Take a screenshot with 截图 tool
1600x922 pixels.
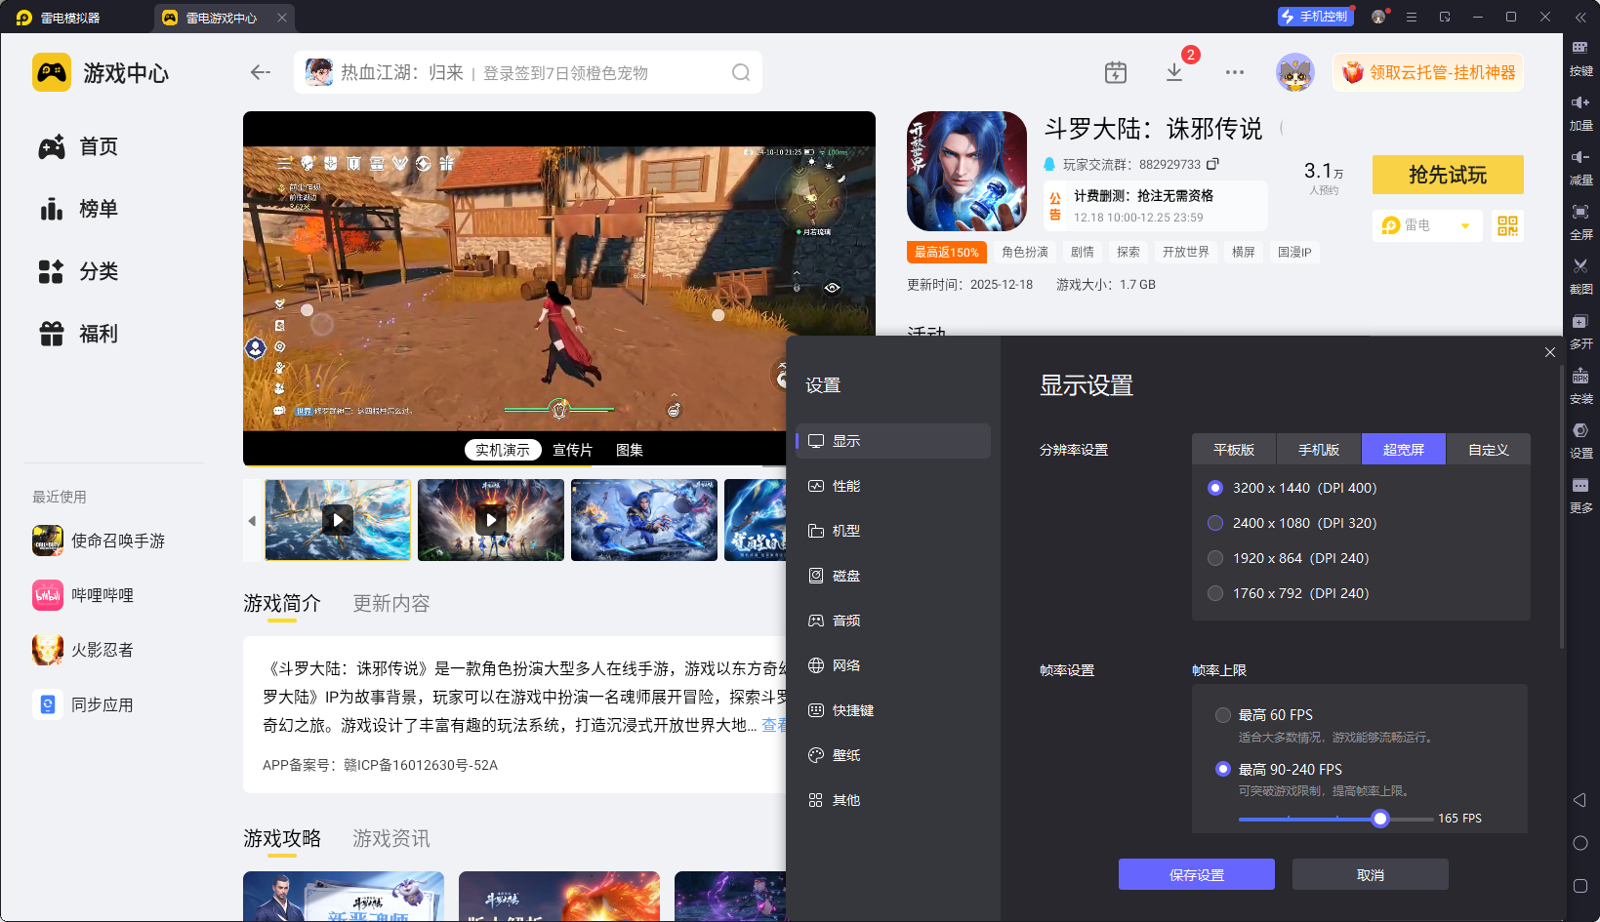coord(1580,276)
